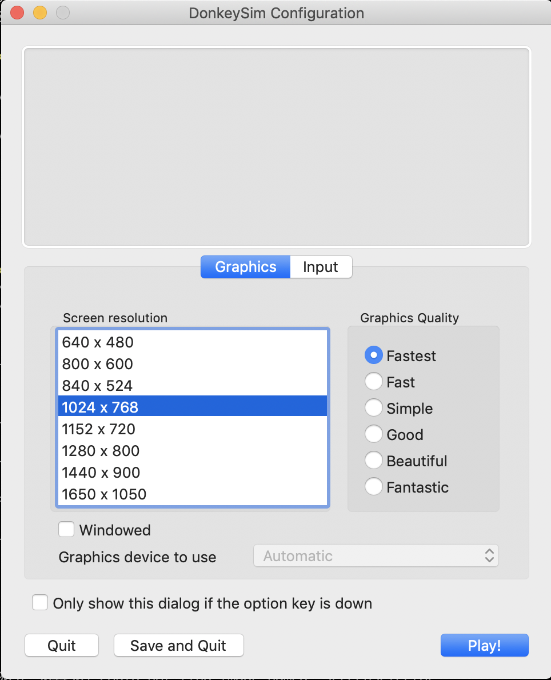Select the Good quality radio button
Screen dimensions: 551x680
tap(374, 434)
